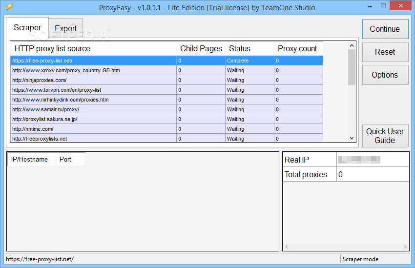Image resolution: width=415 pixels, height=268 pixels.
Task: Switch to the Scraper tab
Action: point(27,27)
